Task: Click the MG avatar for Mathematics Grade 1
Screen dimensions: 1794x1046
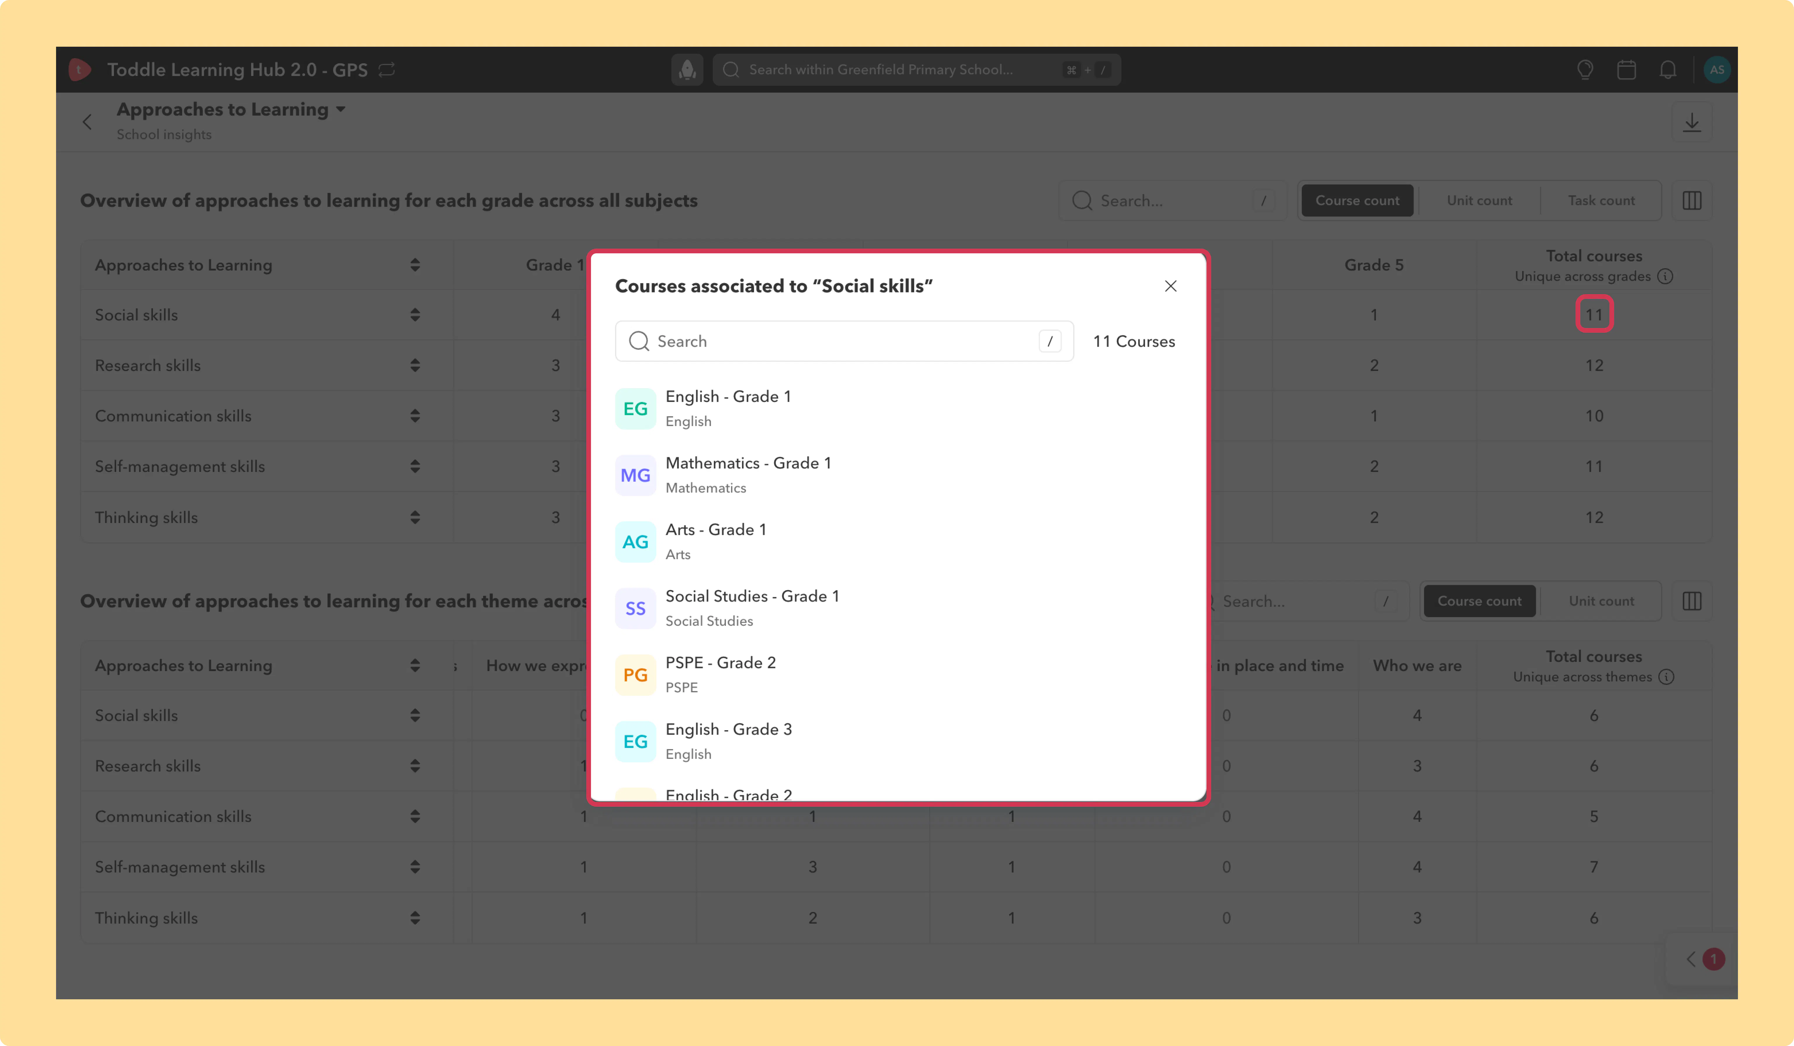Action: pyautogui.click(x=636, y=475)
